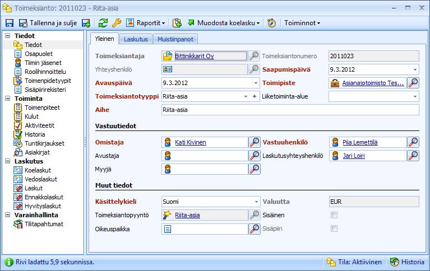This screenshot has height=271, width=430.
Task: Open the Muistiinpanot tab
Action: click(x=175, y=39)
